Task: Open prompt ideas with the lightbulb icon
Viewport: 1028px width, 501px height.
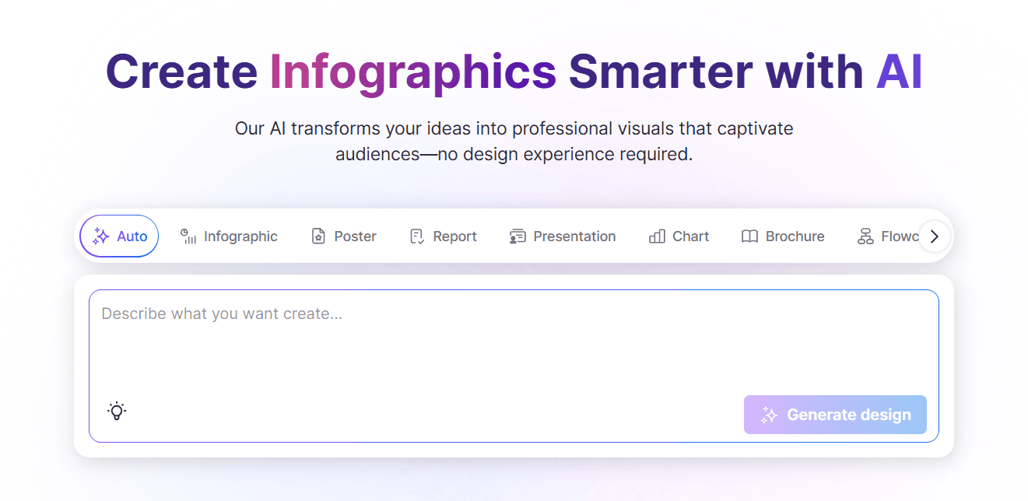Action: 117,411
